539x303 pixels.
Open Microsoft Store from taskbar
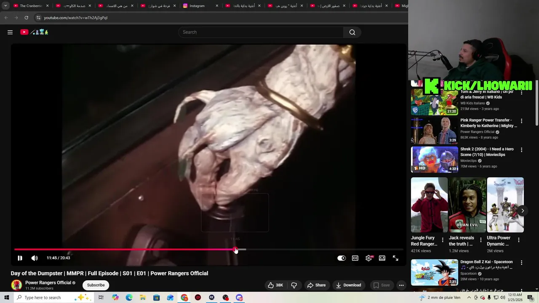[157, 298]
